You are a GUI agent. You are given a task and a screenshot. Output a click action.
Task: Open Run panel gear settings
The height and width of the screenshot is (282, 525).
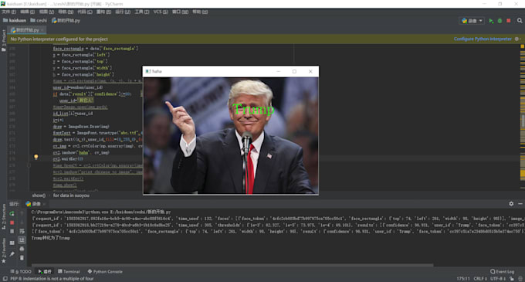[511, 204]
